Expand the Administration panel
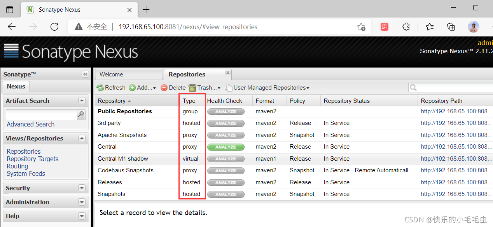Image resolution: width=493 pixels, height=227 pixels. pyautogui.click(x=82, y=202)
